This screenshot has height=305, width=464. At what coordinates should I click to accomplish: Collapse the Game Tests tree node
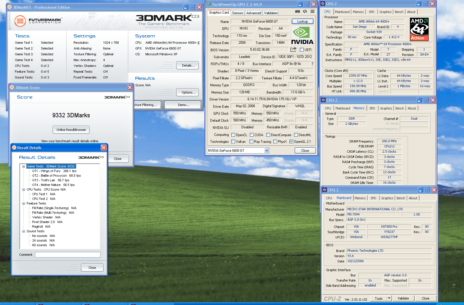click(24, 166)
